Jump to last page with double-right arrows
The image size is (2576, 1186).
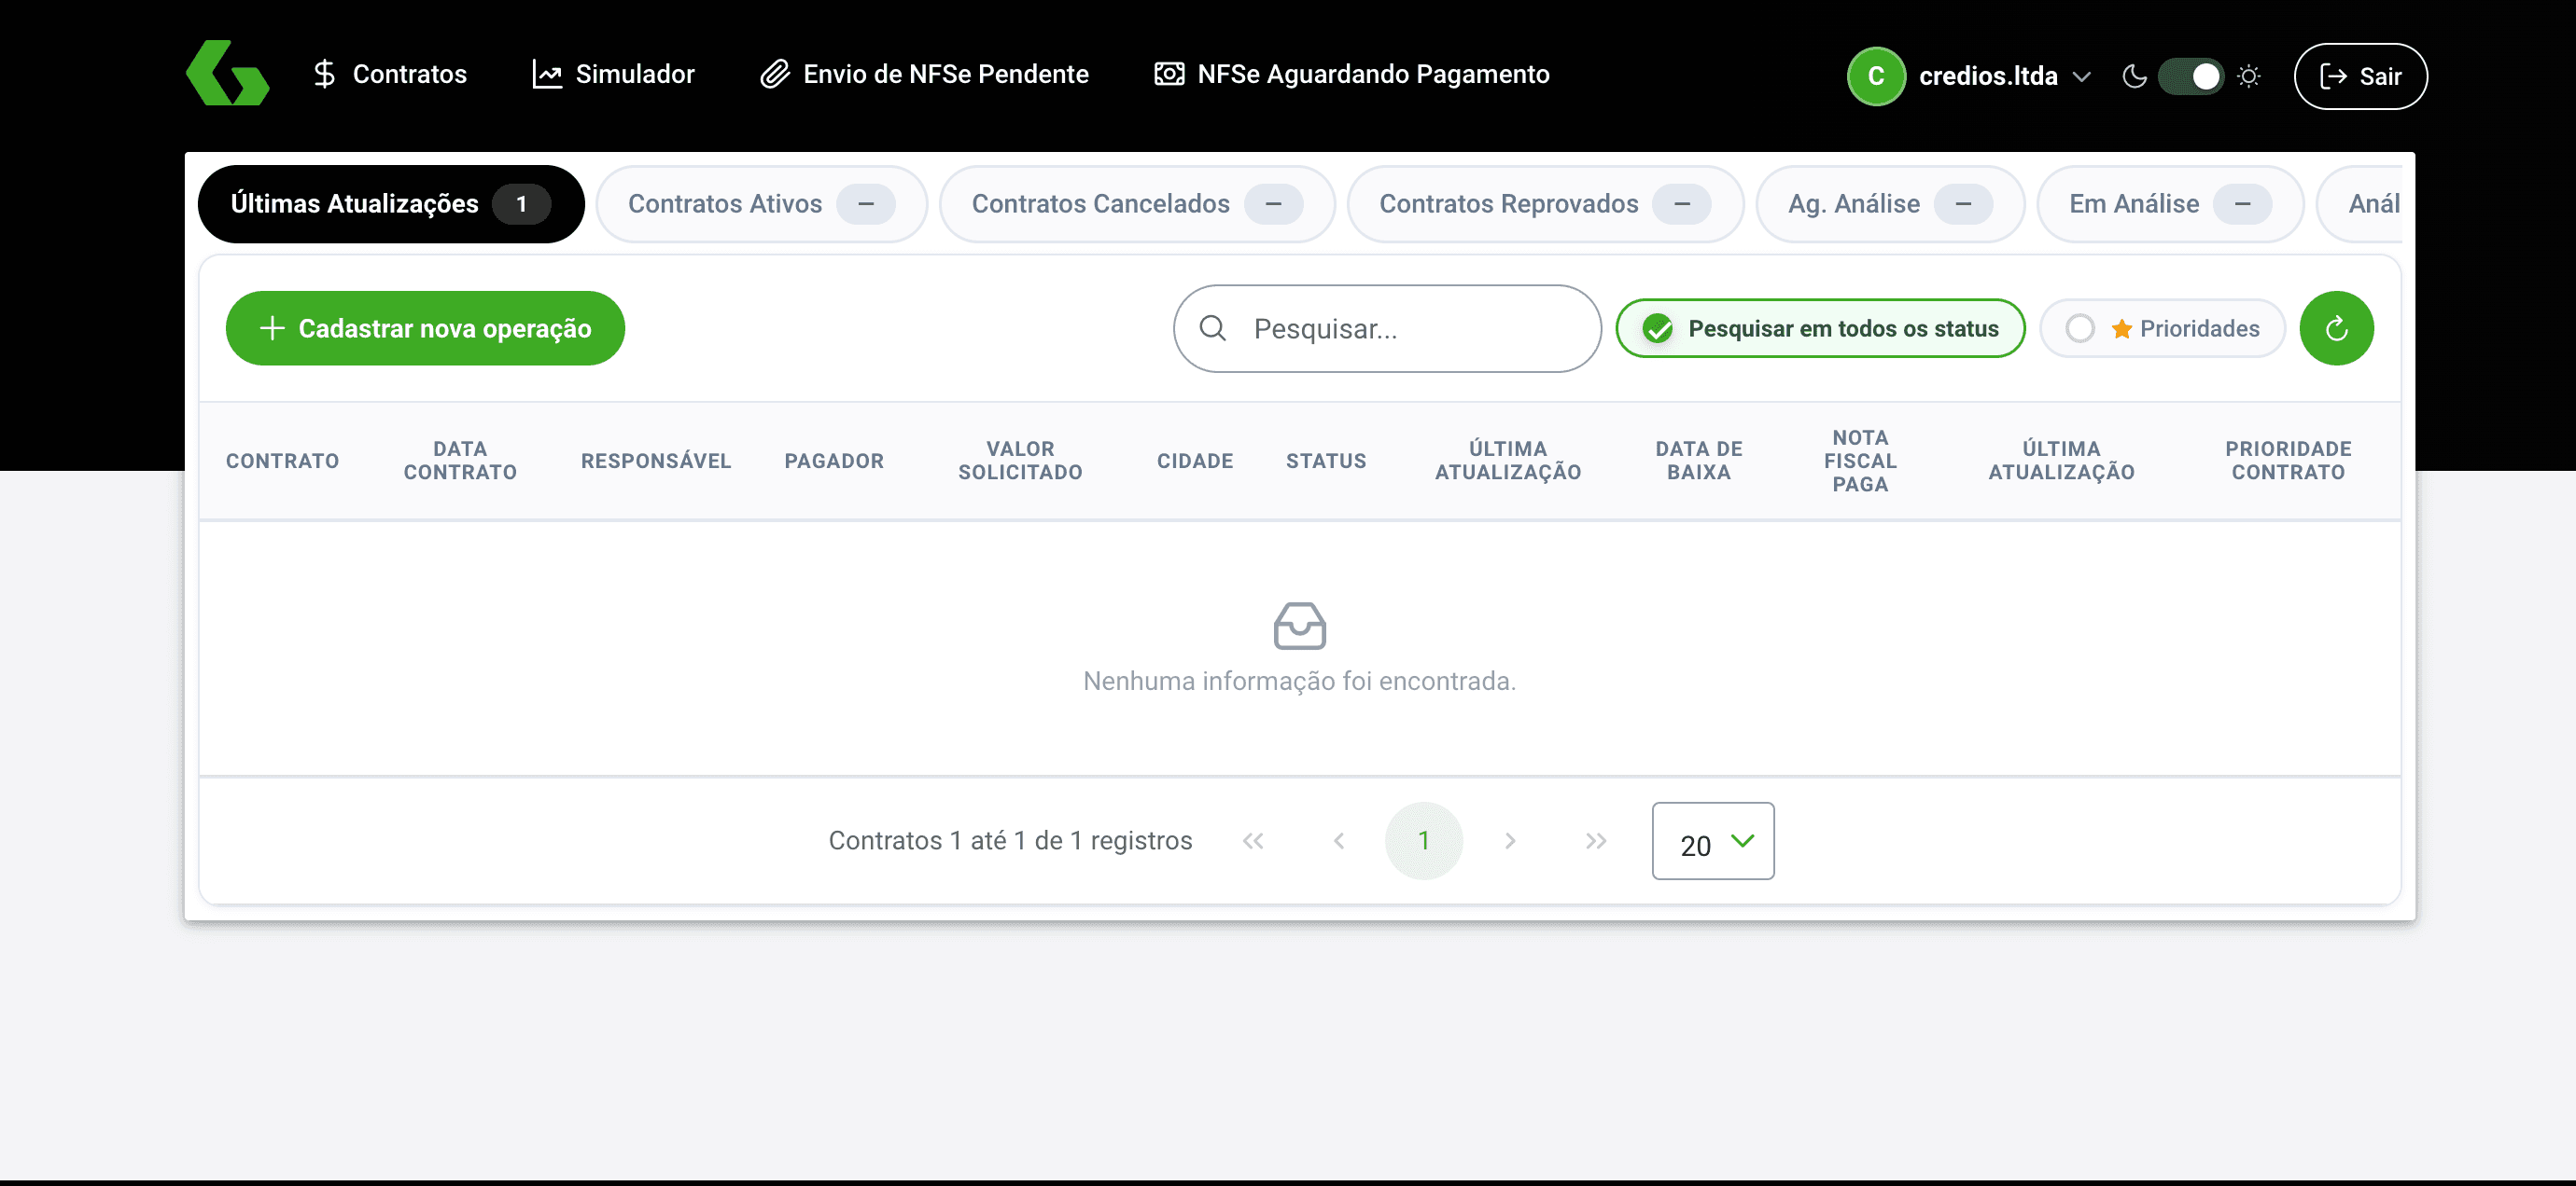tap(1596, 841)
